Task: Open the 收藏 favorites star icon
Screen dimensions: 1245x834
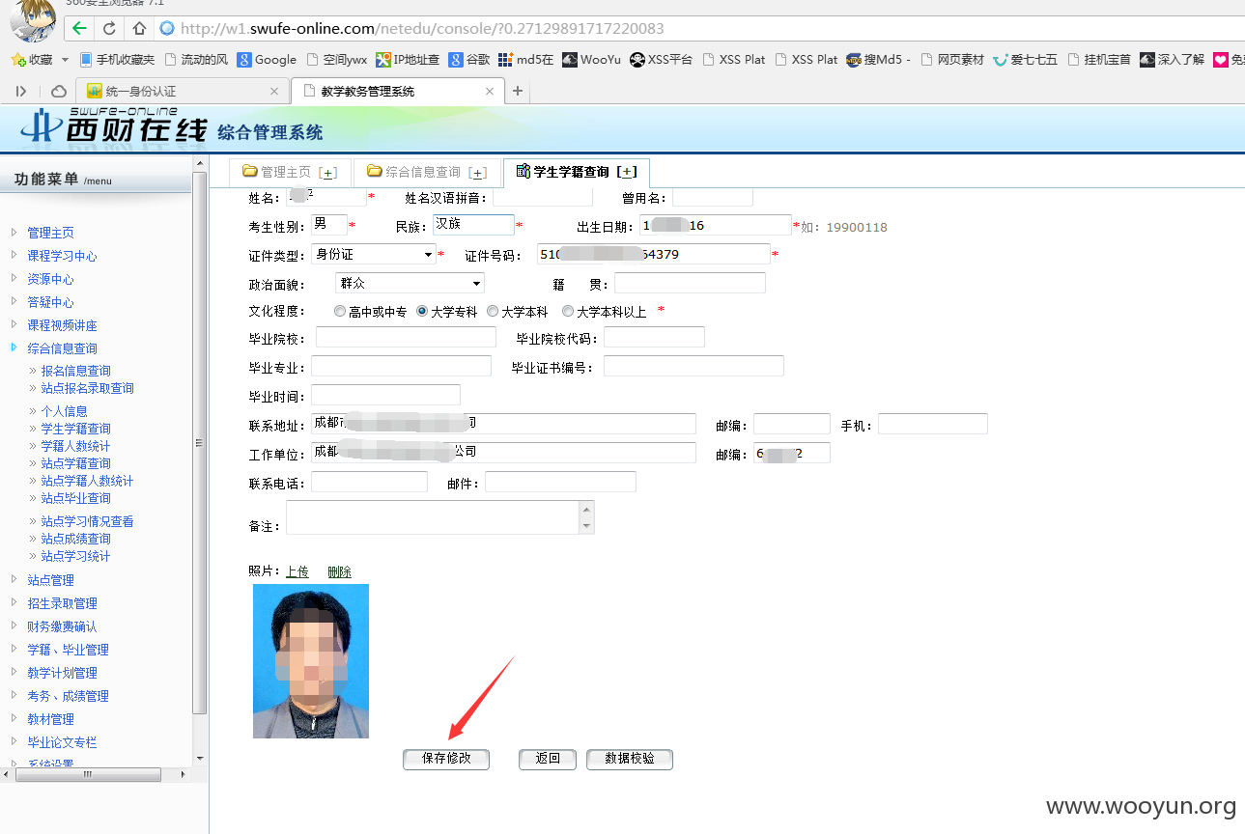Action: [x=17, y=60]
